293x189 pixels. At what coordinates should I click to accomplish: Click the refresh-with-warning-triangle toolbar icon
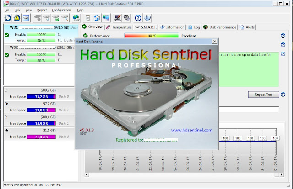[x=16, y=18]
